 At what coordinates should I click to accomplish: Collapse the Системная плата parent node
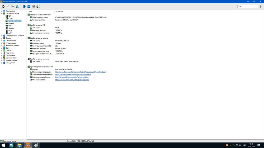[2, 14]
